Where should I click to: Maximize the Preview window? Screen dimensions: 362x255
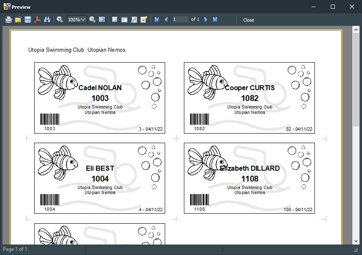tap(333, 7)
